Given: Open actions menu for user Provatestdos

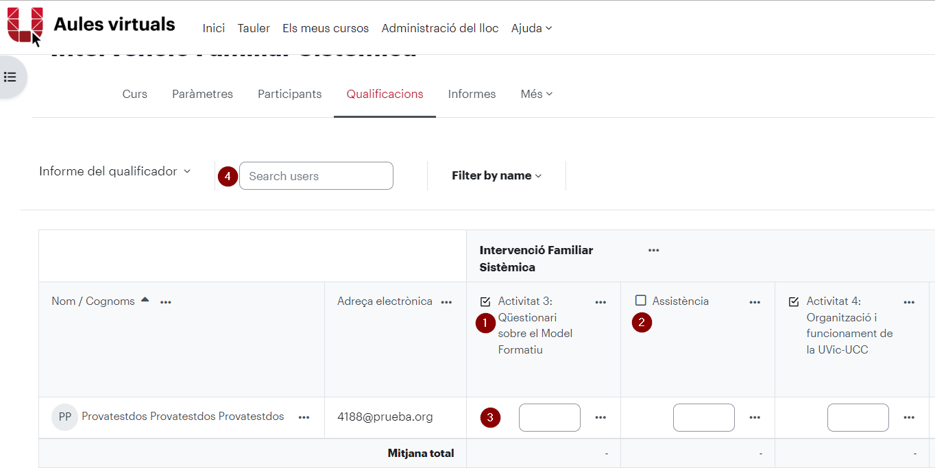Looking at the screenshot, I should pyautogui.click(x=304, y=417).
